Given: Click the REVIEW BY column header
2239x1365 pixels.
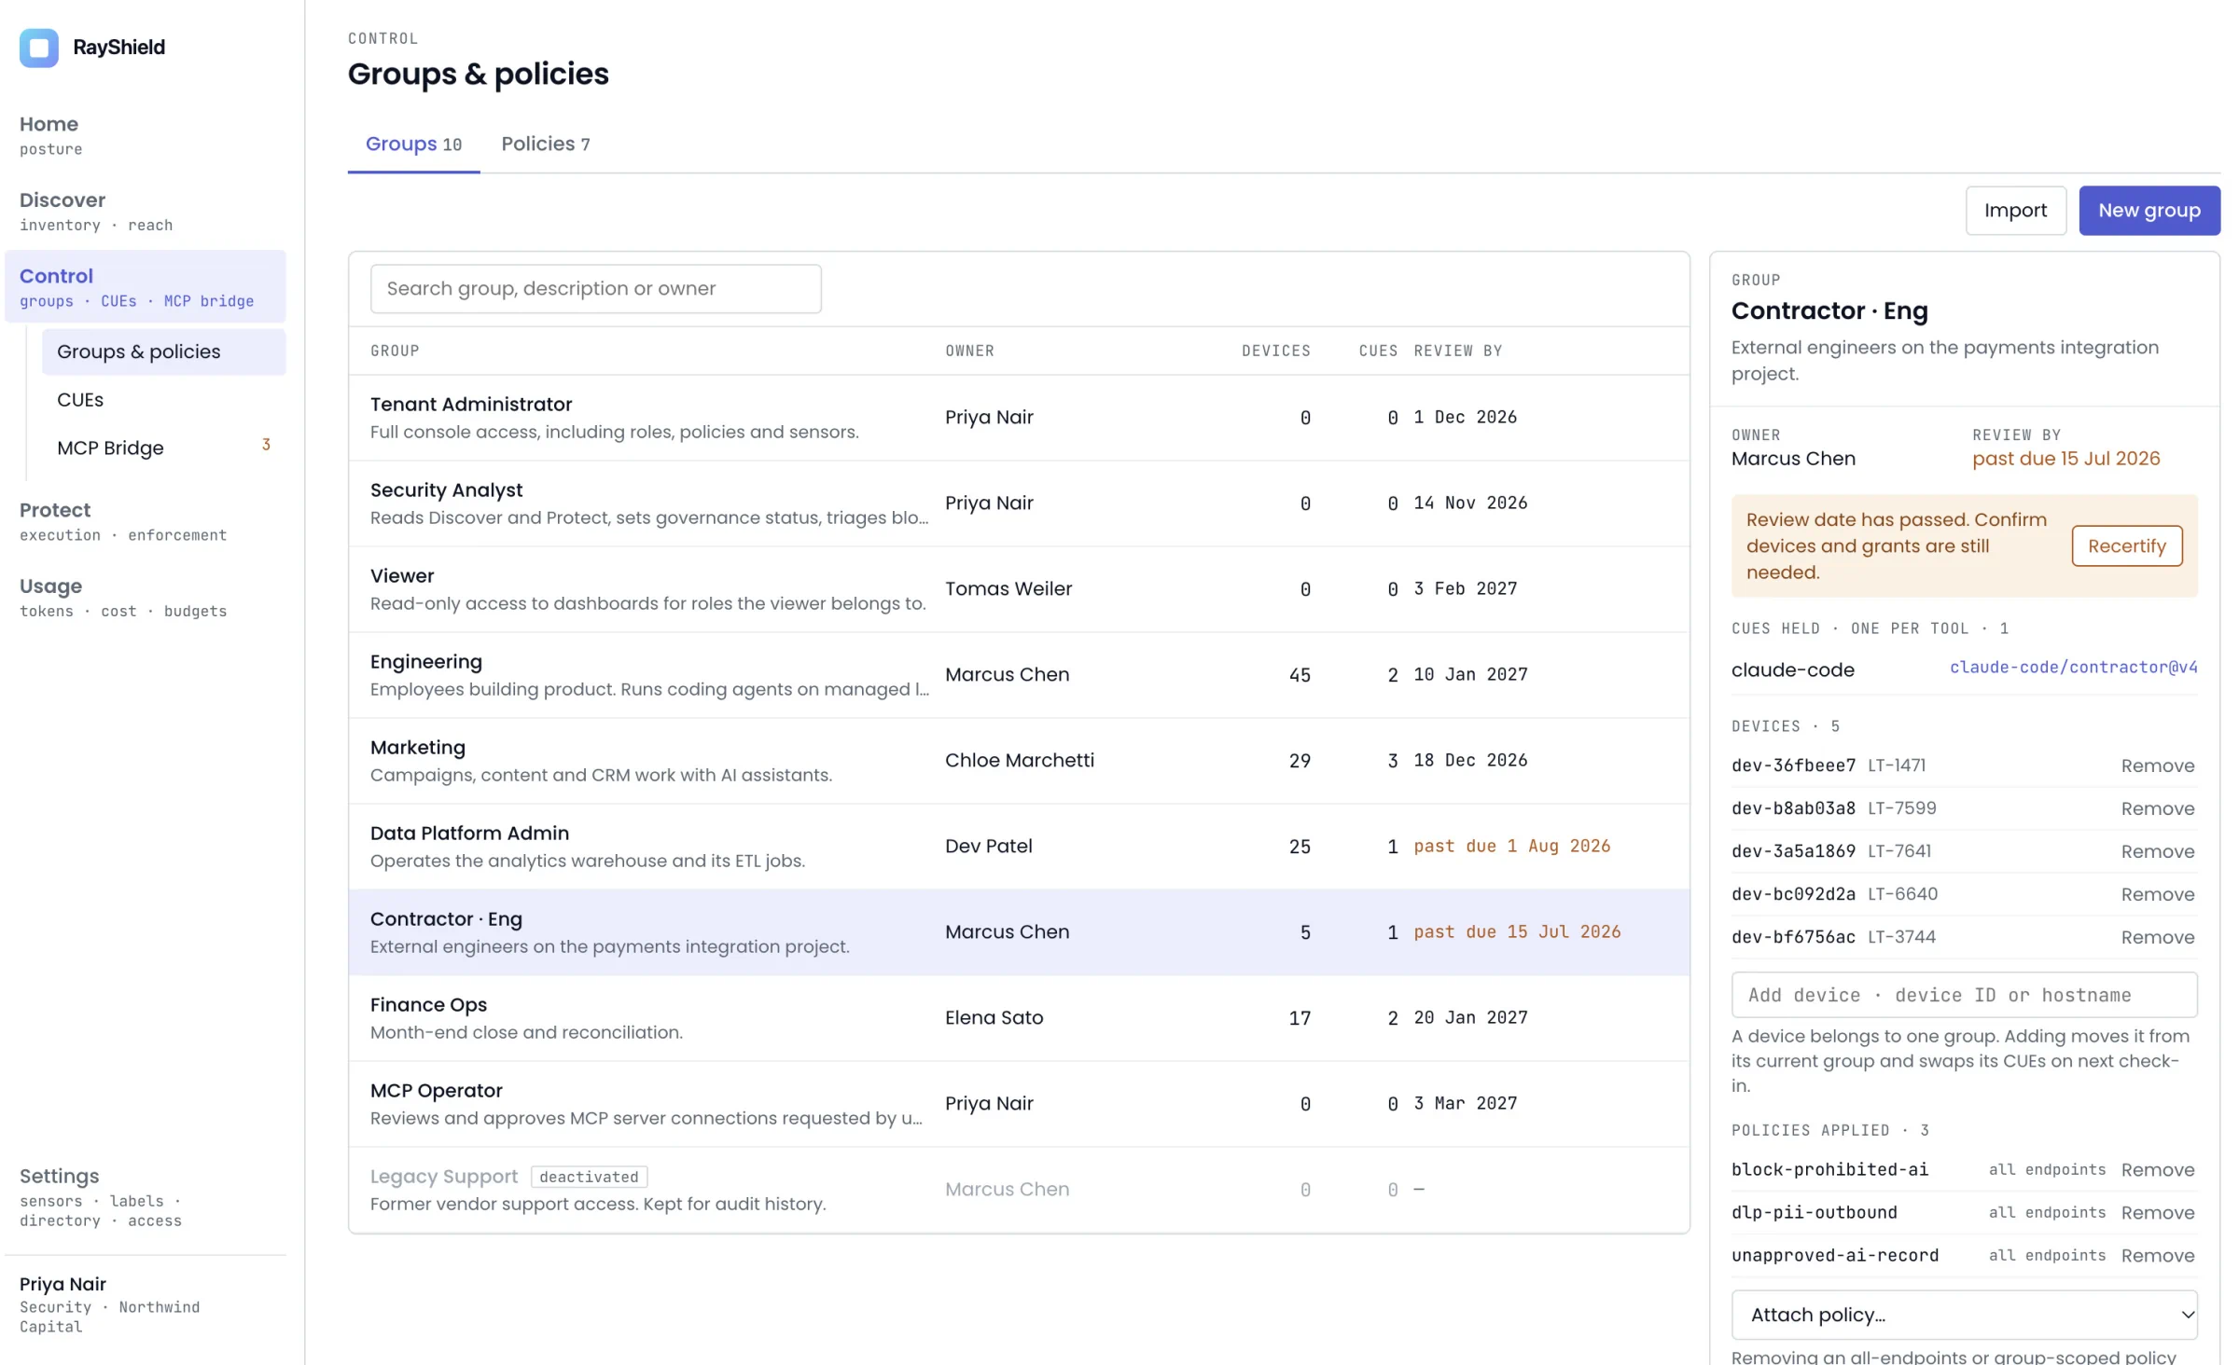Looking at the screenshot, I should tap(1457, 351).
